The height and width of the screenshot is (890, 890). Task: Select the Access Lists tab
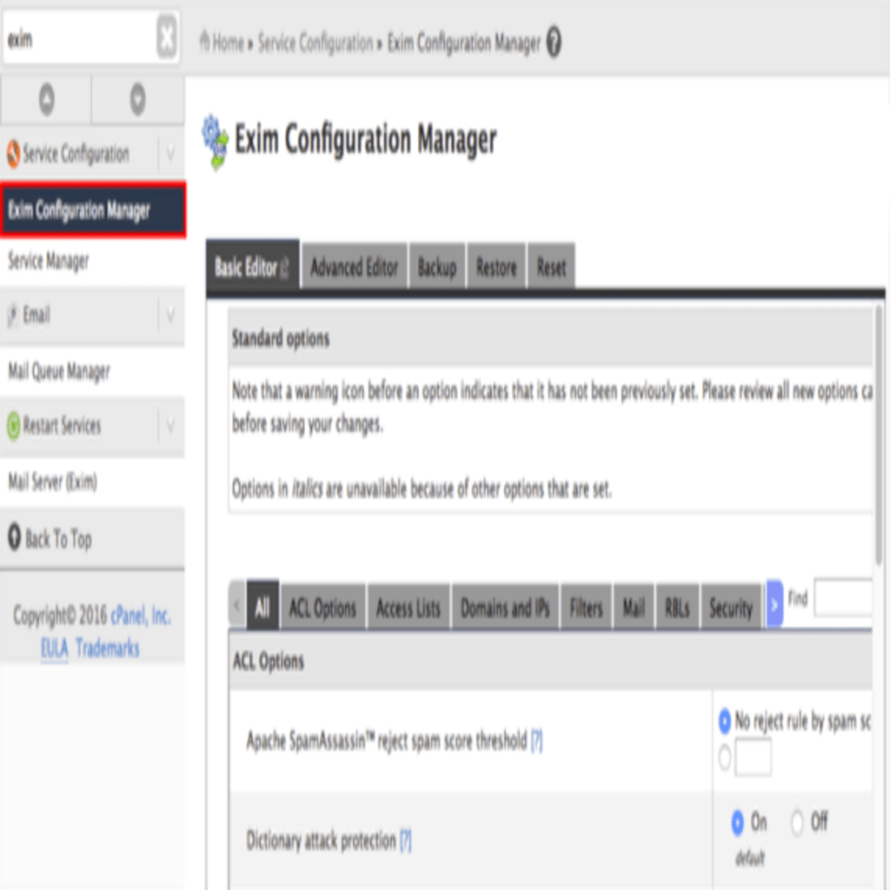pyautogui.click(x=408, y=608)
